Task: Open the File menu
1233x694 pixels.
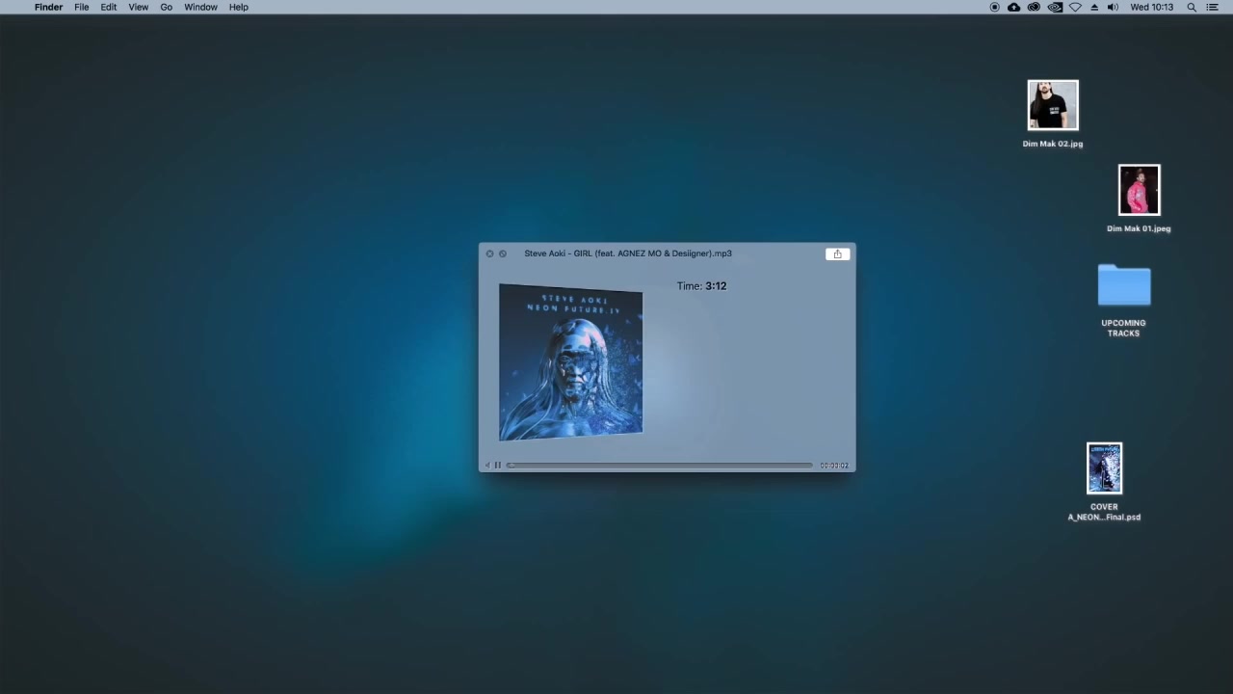Action: 82,7
